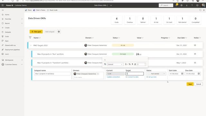Click Share in toolbar
This screenshot has height=116, width=206.
click(x=28, y=10)
